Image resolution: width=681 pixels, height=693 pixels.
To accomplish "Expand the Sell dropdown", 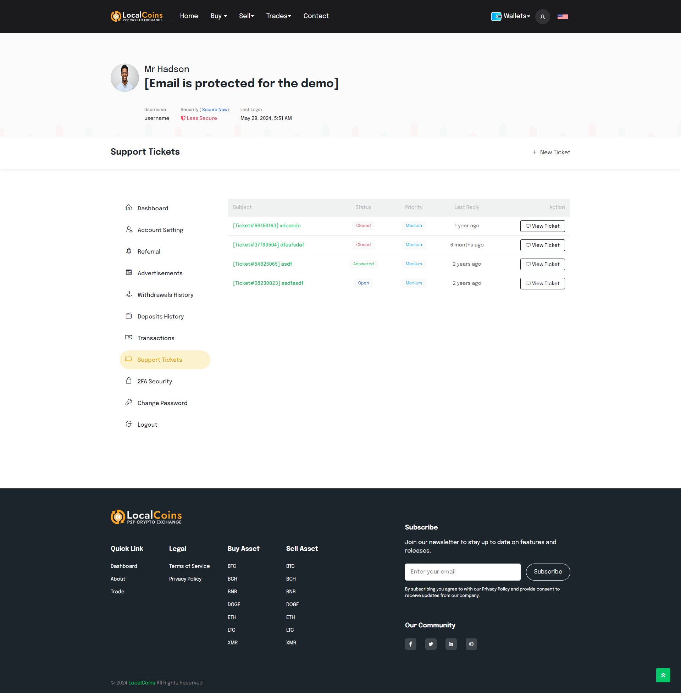I will (246, 16).
